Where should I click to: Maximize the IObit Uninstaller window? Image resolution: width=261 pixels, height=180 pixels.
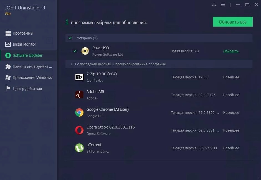(247, 5)
